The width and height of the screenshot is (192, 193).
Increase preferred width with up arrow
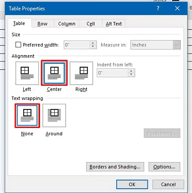(93, 43)
